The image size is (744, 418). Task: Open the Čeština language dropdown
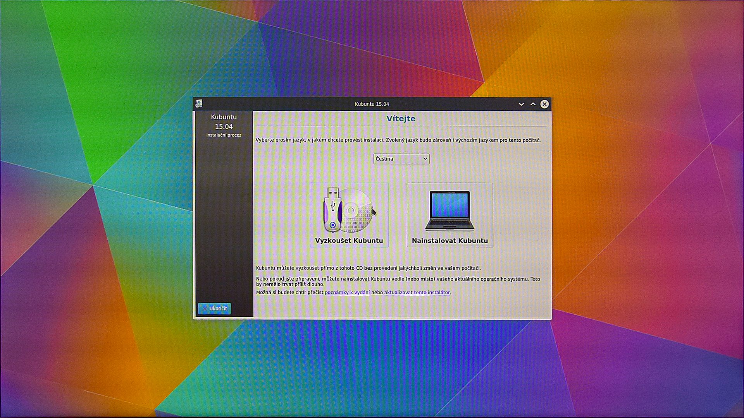coord(401,159)
